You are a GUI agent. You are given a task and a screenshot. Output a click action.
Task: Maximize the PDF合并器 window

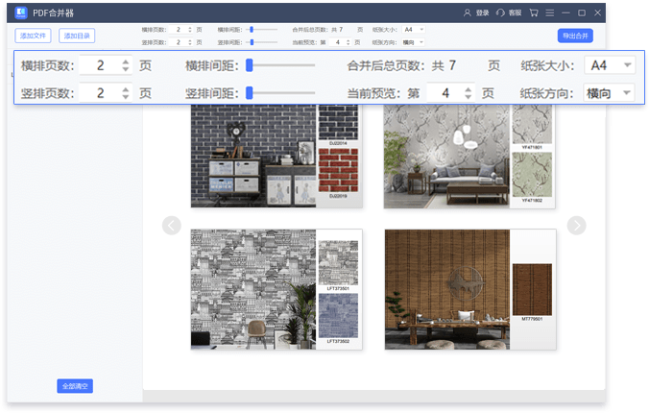click(x=582, y=13)
